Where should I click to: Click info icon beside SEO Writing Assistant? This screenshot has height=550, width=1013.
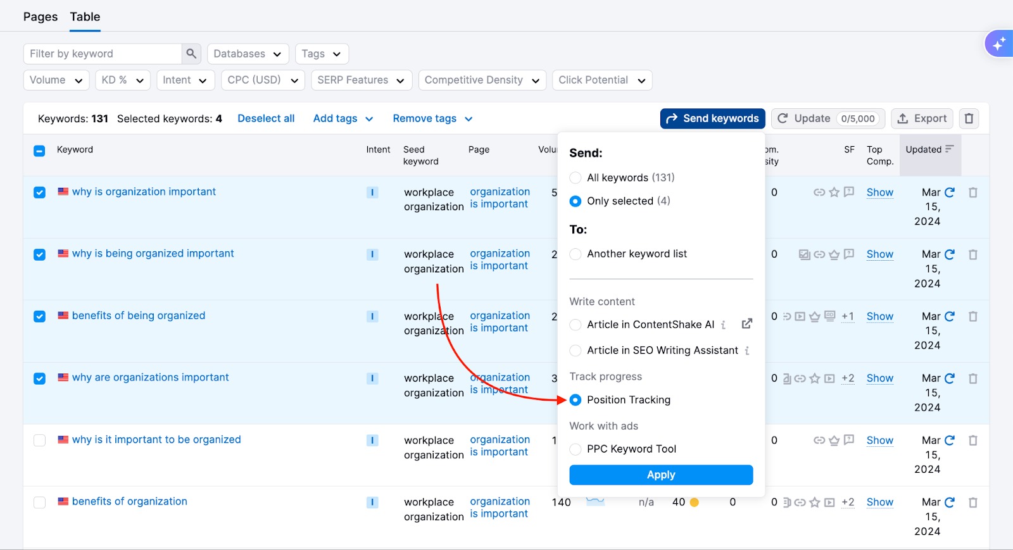747,351
